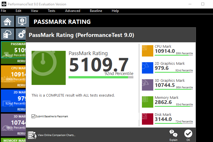Image resolution: width=213 pixels, height=142 pixels.
Task: Click the Explain question mark icon
Action: (x=173, y=133)
